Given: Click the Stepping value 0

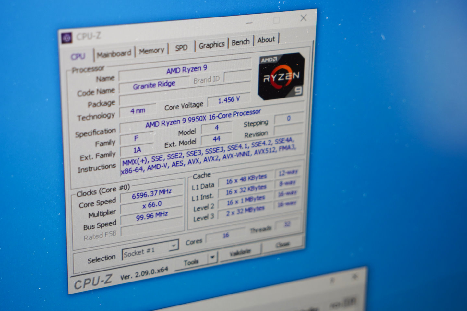Looking at the screenshot, I should (x=289, y=118).
